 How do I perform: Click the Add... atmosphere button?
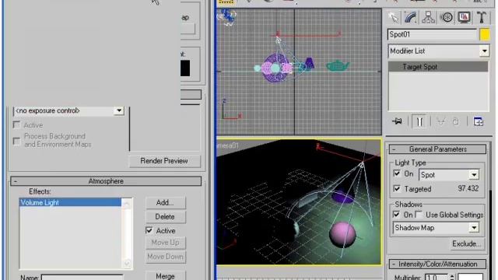click(x=165, y=202)
